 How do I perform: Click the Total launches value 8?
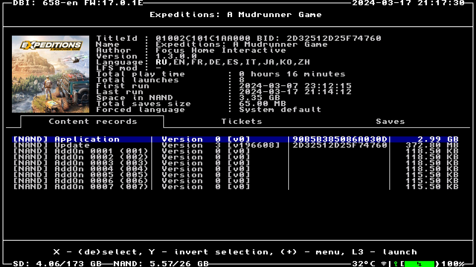(242, 80)
